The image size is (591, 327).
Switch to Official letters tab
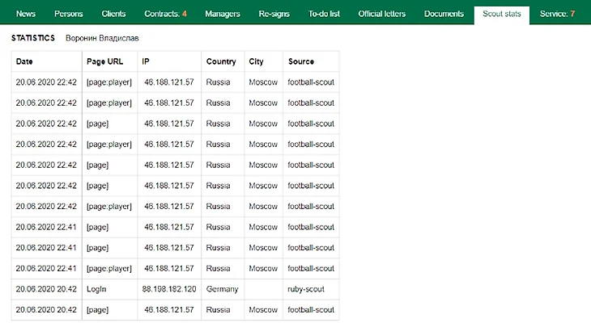(385, 14)
